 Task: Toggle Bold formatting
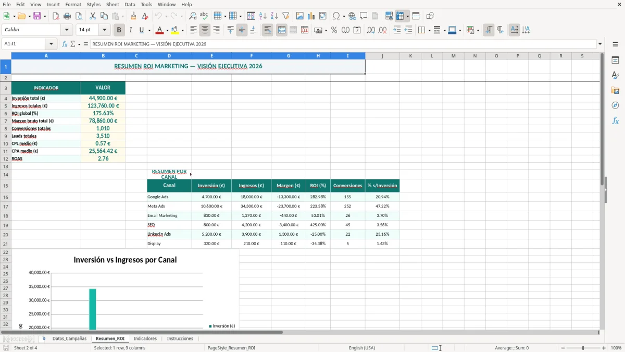(119, 30)
